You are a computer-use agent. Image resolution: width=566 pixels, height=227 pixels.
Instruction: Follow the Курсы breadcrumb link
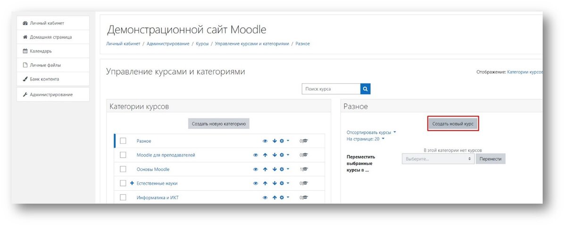[x=202, y=43]
